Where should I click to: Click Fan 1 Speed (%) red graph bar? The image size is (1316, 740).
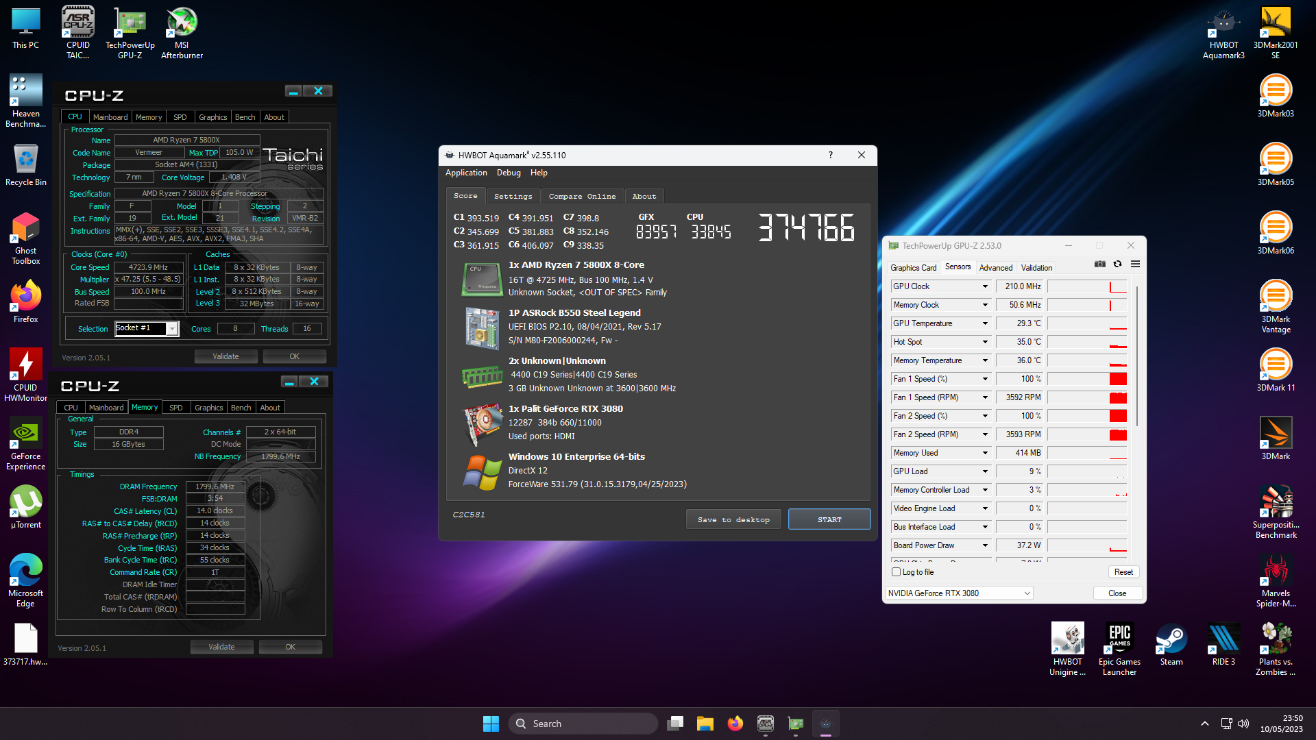(x=1118, y=379)
